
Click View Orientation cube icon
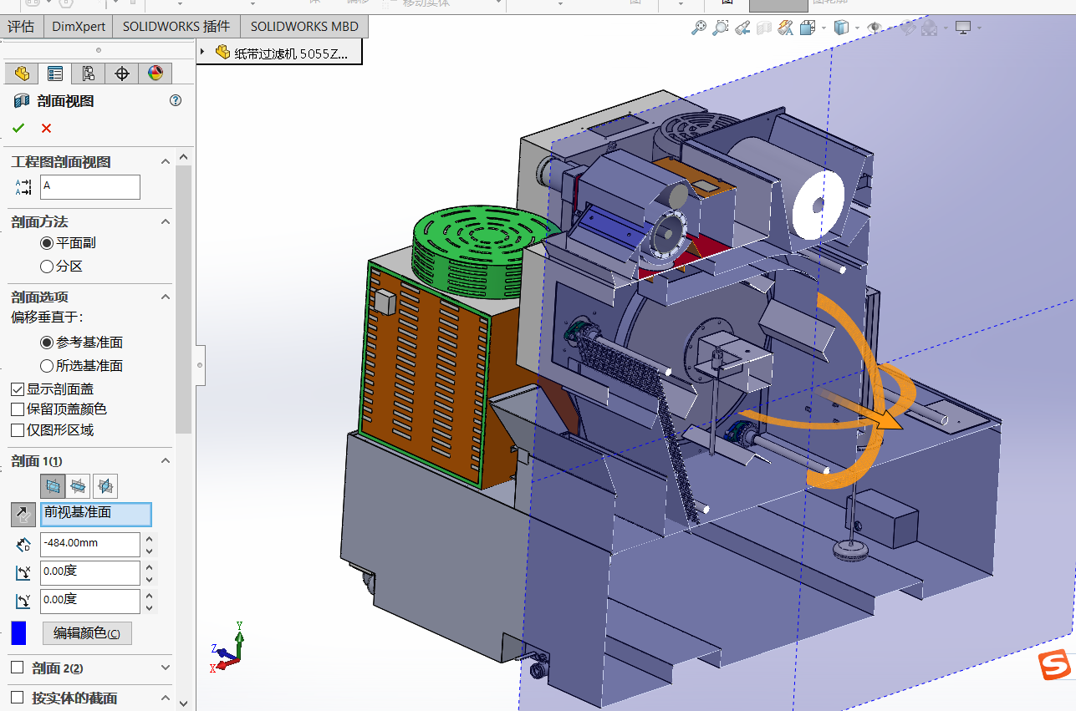[807, 28]
